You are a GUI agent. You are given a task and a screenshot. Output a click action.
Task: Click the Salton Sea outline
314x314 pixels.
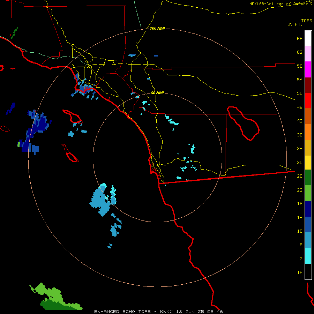pyautogui.click(x=243, y=123)
